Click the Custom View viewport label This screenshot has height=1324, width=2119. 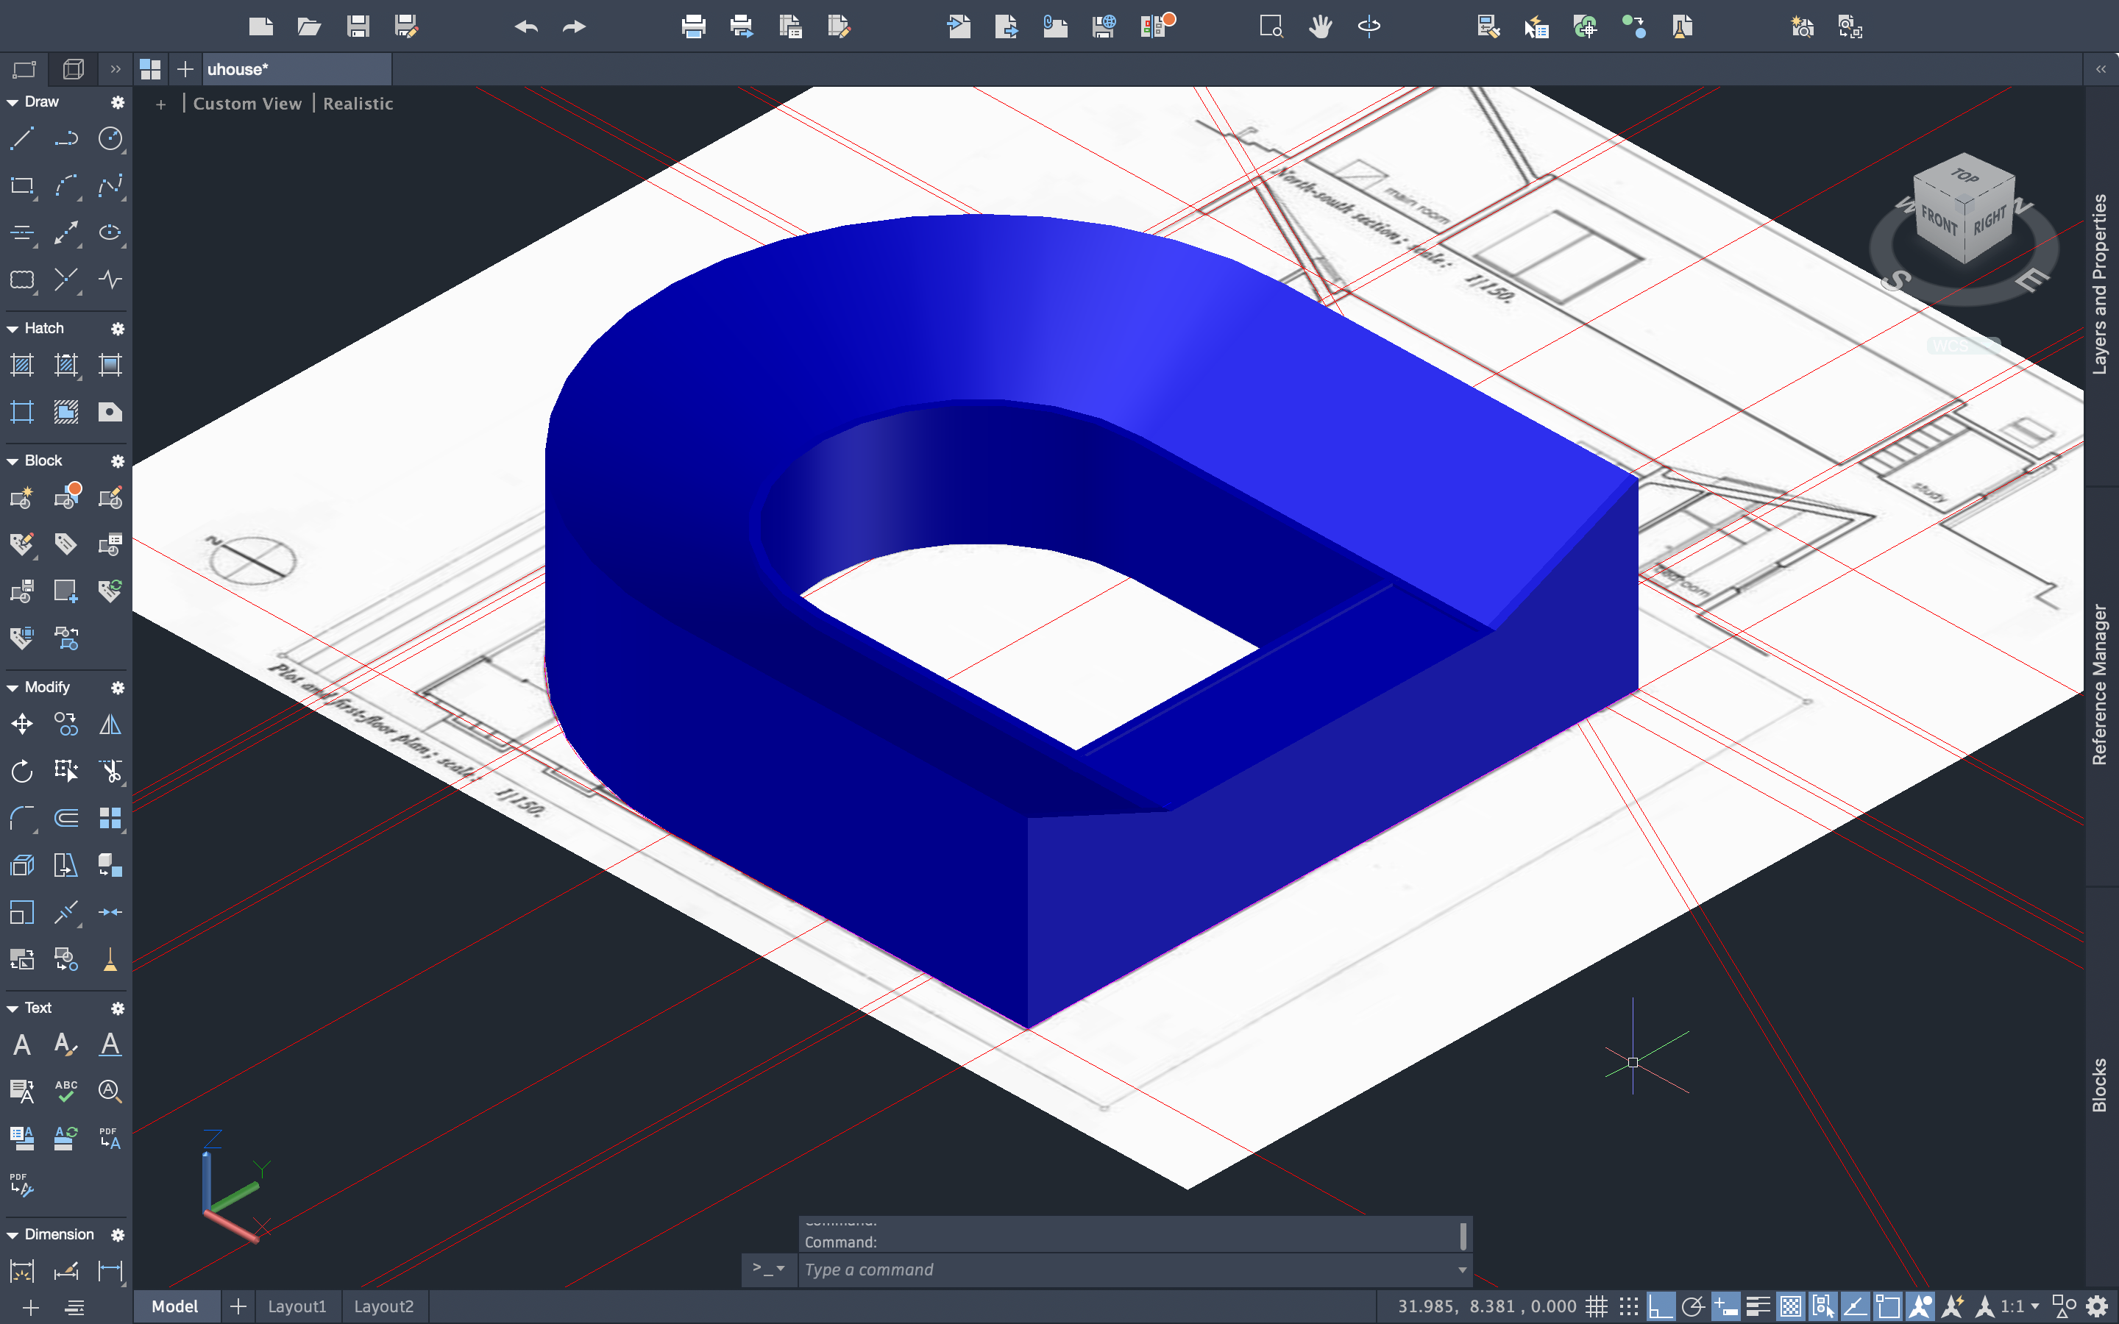coord(247,103)
